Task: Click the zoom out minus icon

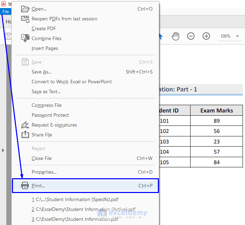Action: coord(191,36)
